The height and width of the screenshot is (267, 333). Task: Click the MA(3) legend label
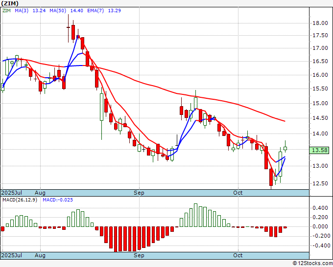tap(22, 10)
